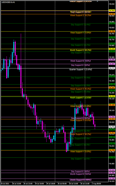Select the Day Support 6 100%1 label
Image resolution: width=116 pixels, height=186 pixels.
pos(81,171)
